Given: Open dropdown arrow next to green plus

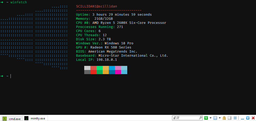Looking at the screenshot, I should pos(210,118).
